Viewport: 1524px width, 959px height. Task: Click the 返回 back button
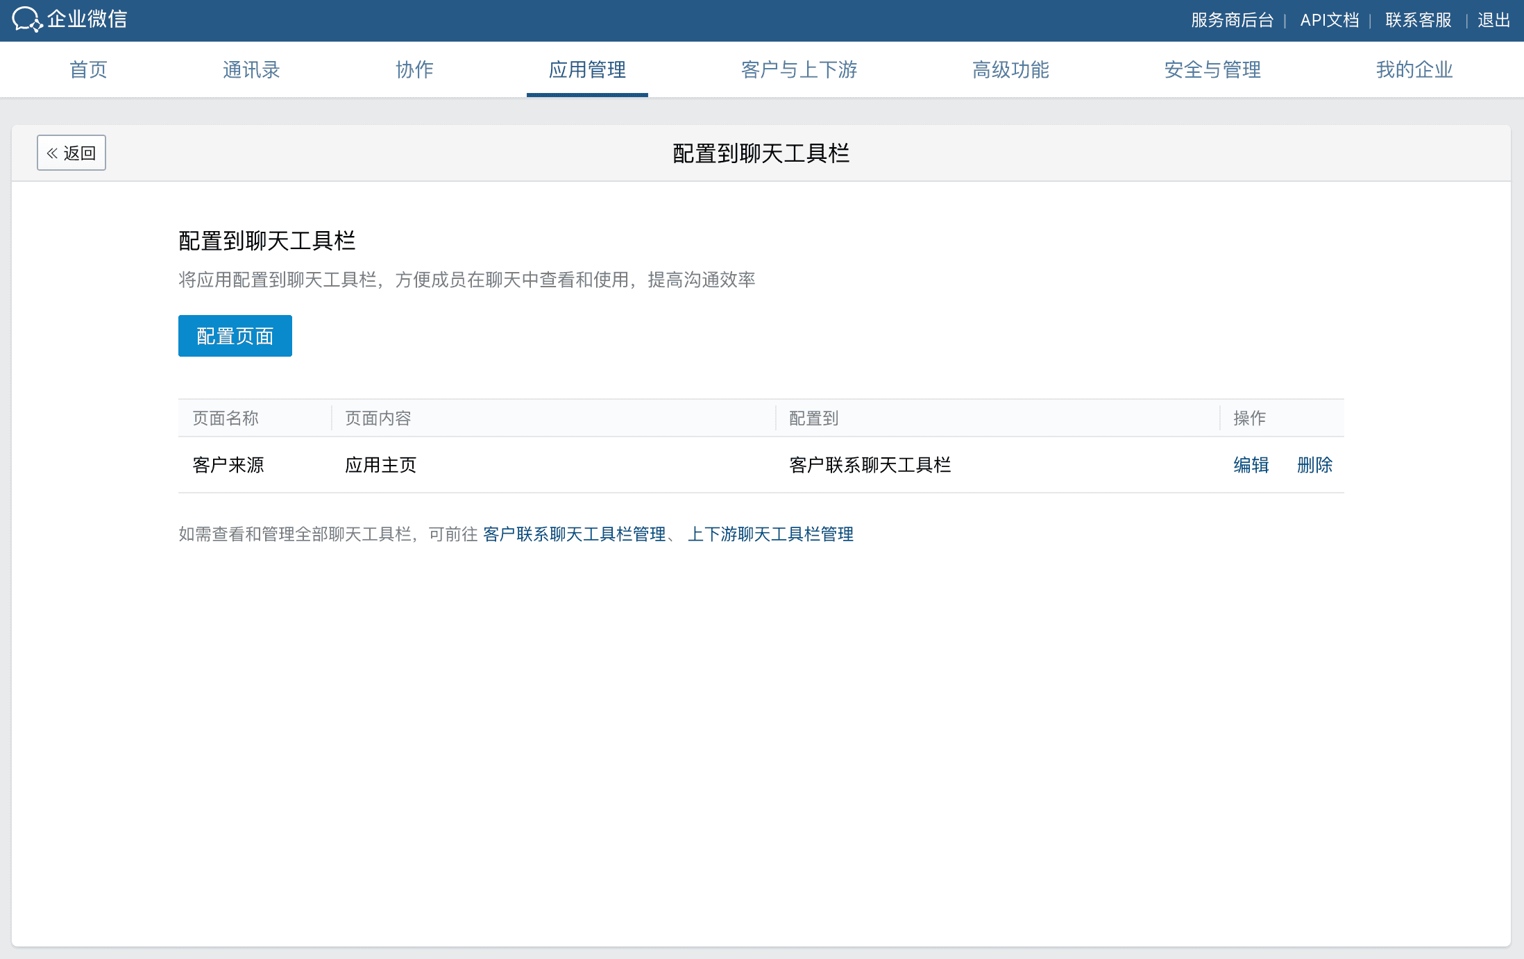pos(71,153)
